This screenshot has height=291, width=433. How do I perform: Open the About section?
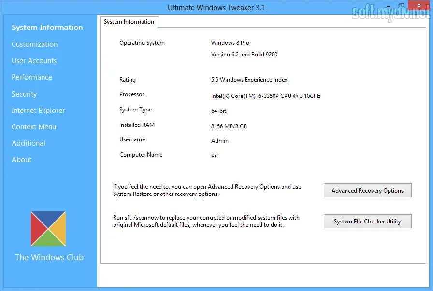point(22,159)
